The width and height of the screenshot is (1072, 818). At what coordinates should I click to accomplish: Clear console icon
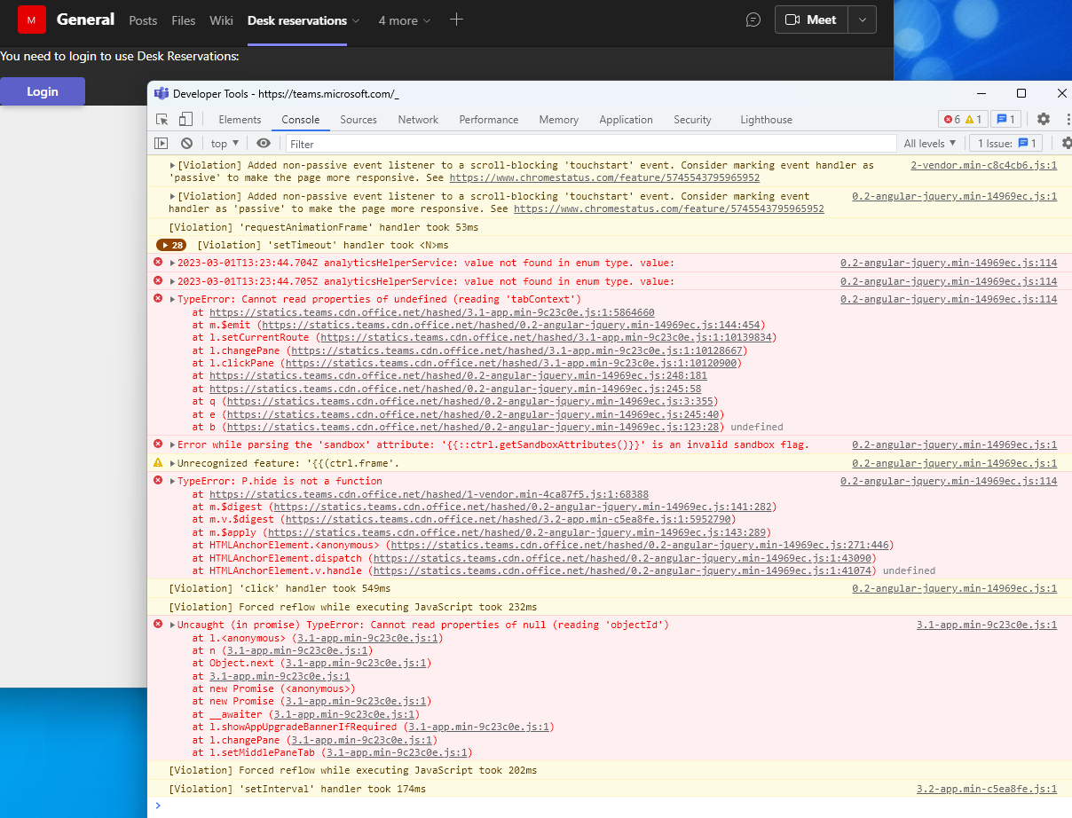click(186, 143)
